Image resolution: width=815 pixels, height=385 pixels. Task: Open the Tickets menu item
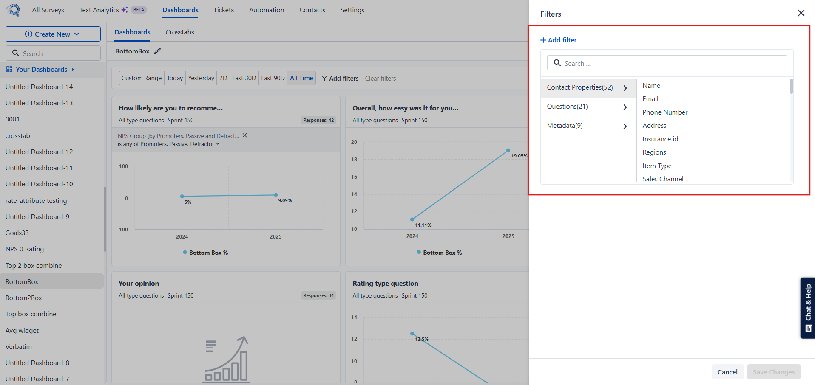point(224,10)
